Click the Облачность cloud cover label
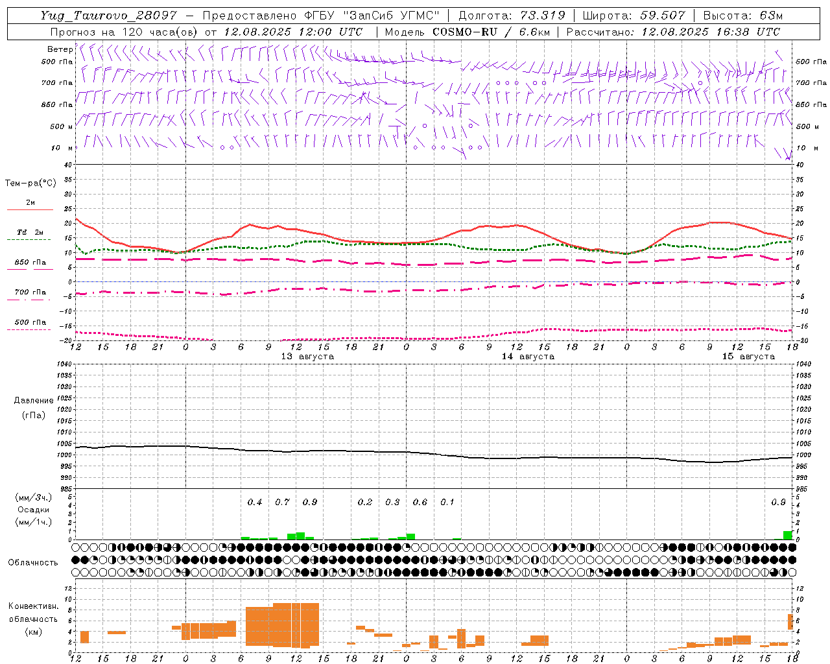Viewport: 830px width, 664px height. (33, 562)
